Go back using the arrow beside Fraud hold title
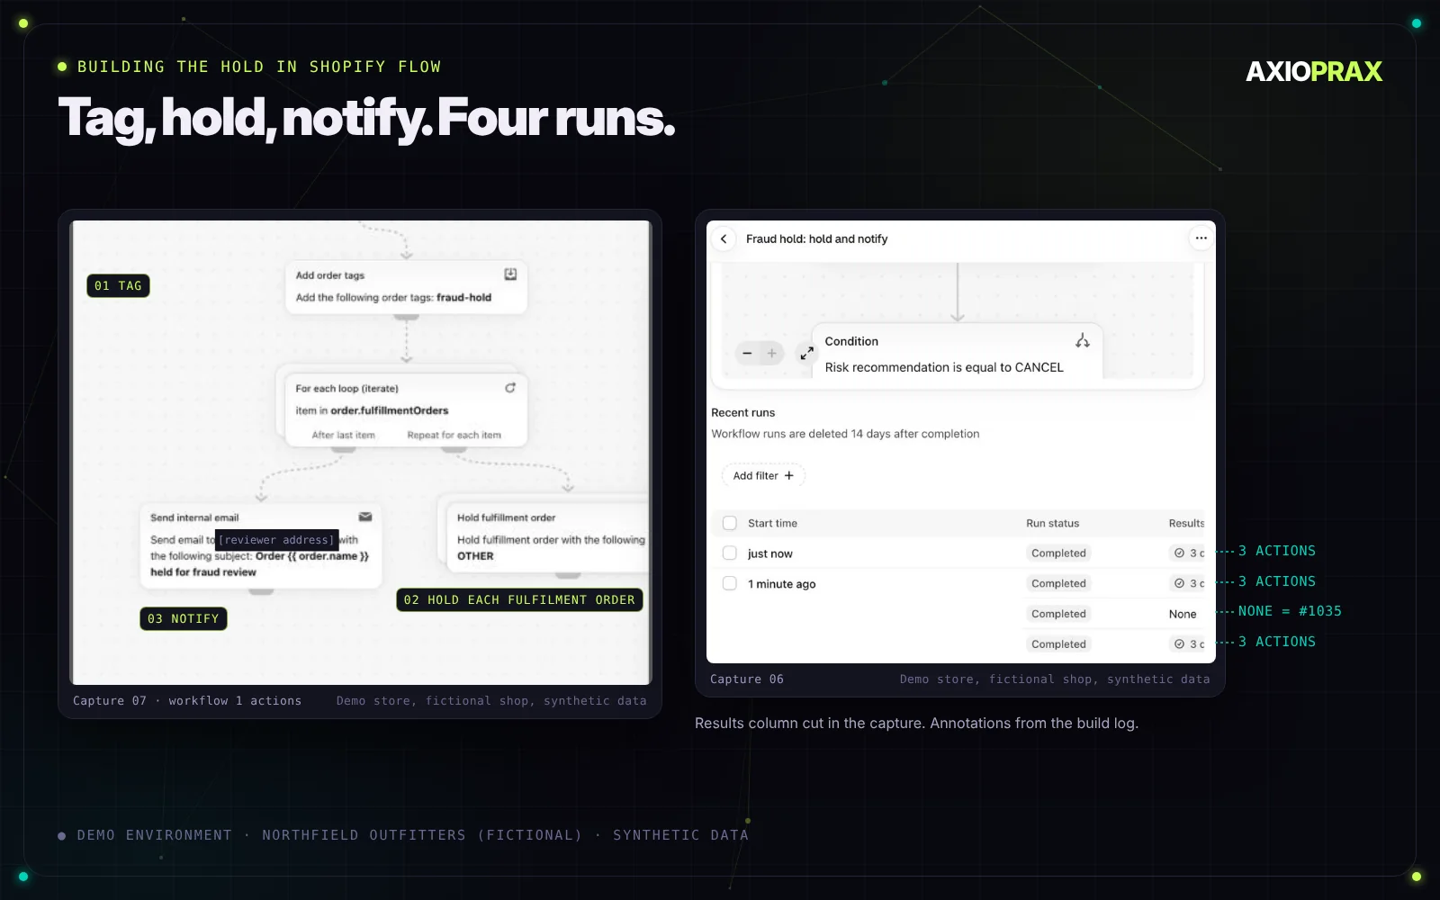Image resolution: width=1440 pixels, height=900 pixels. pyautogui.click(x=724, y=238)
